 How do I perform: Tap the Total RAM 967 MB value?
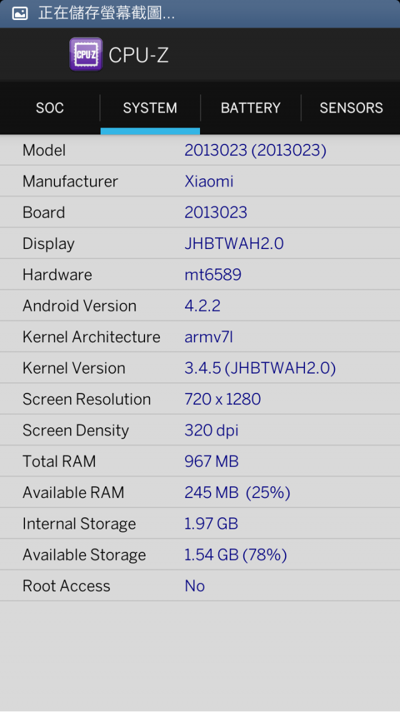[x=211, y=461]
